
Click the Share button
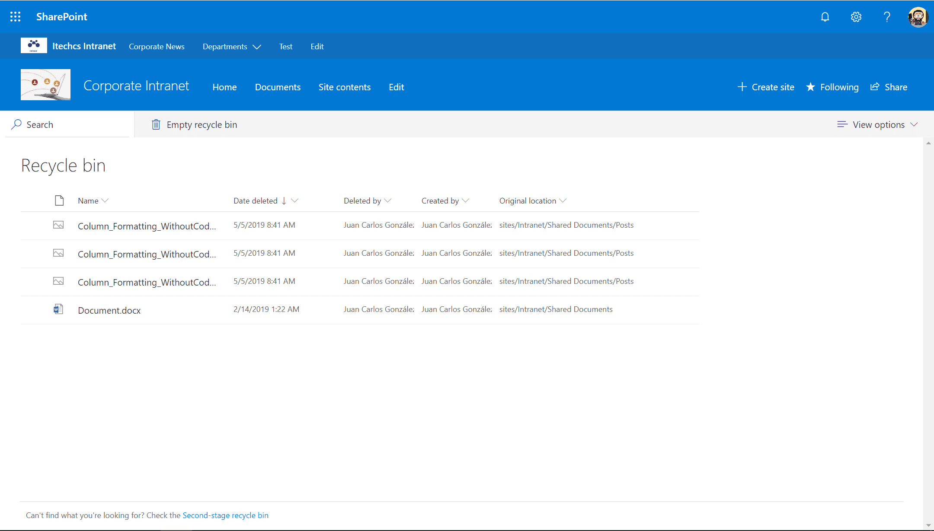point(889,87)
